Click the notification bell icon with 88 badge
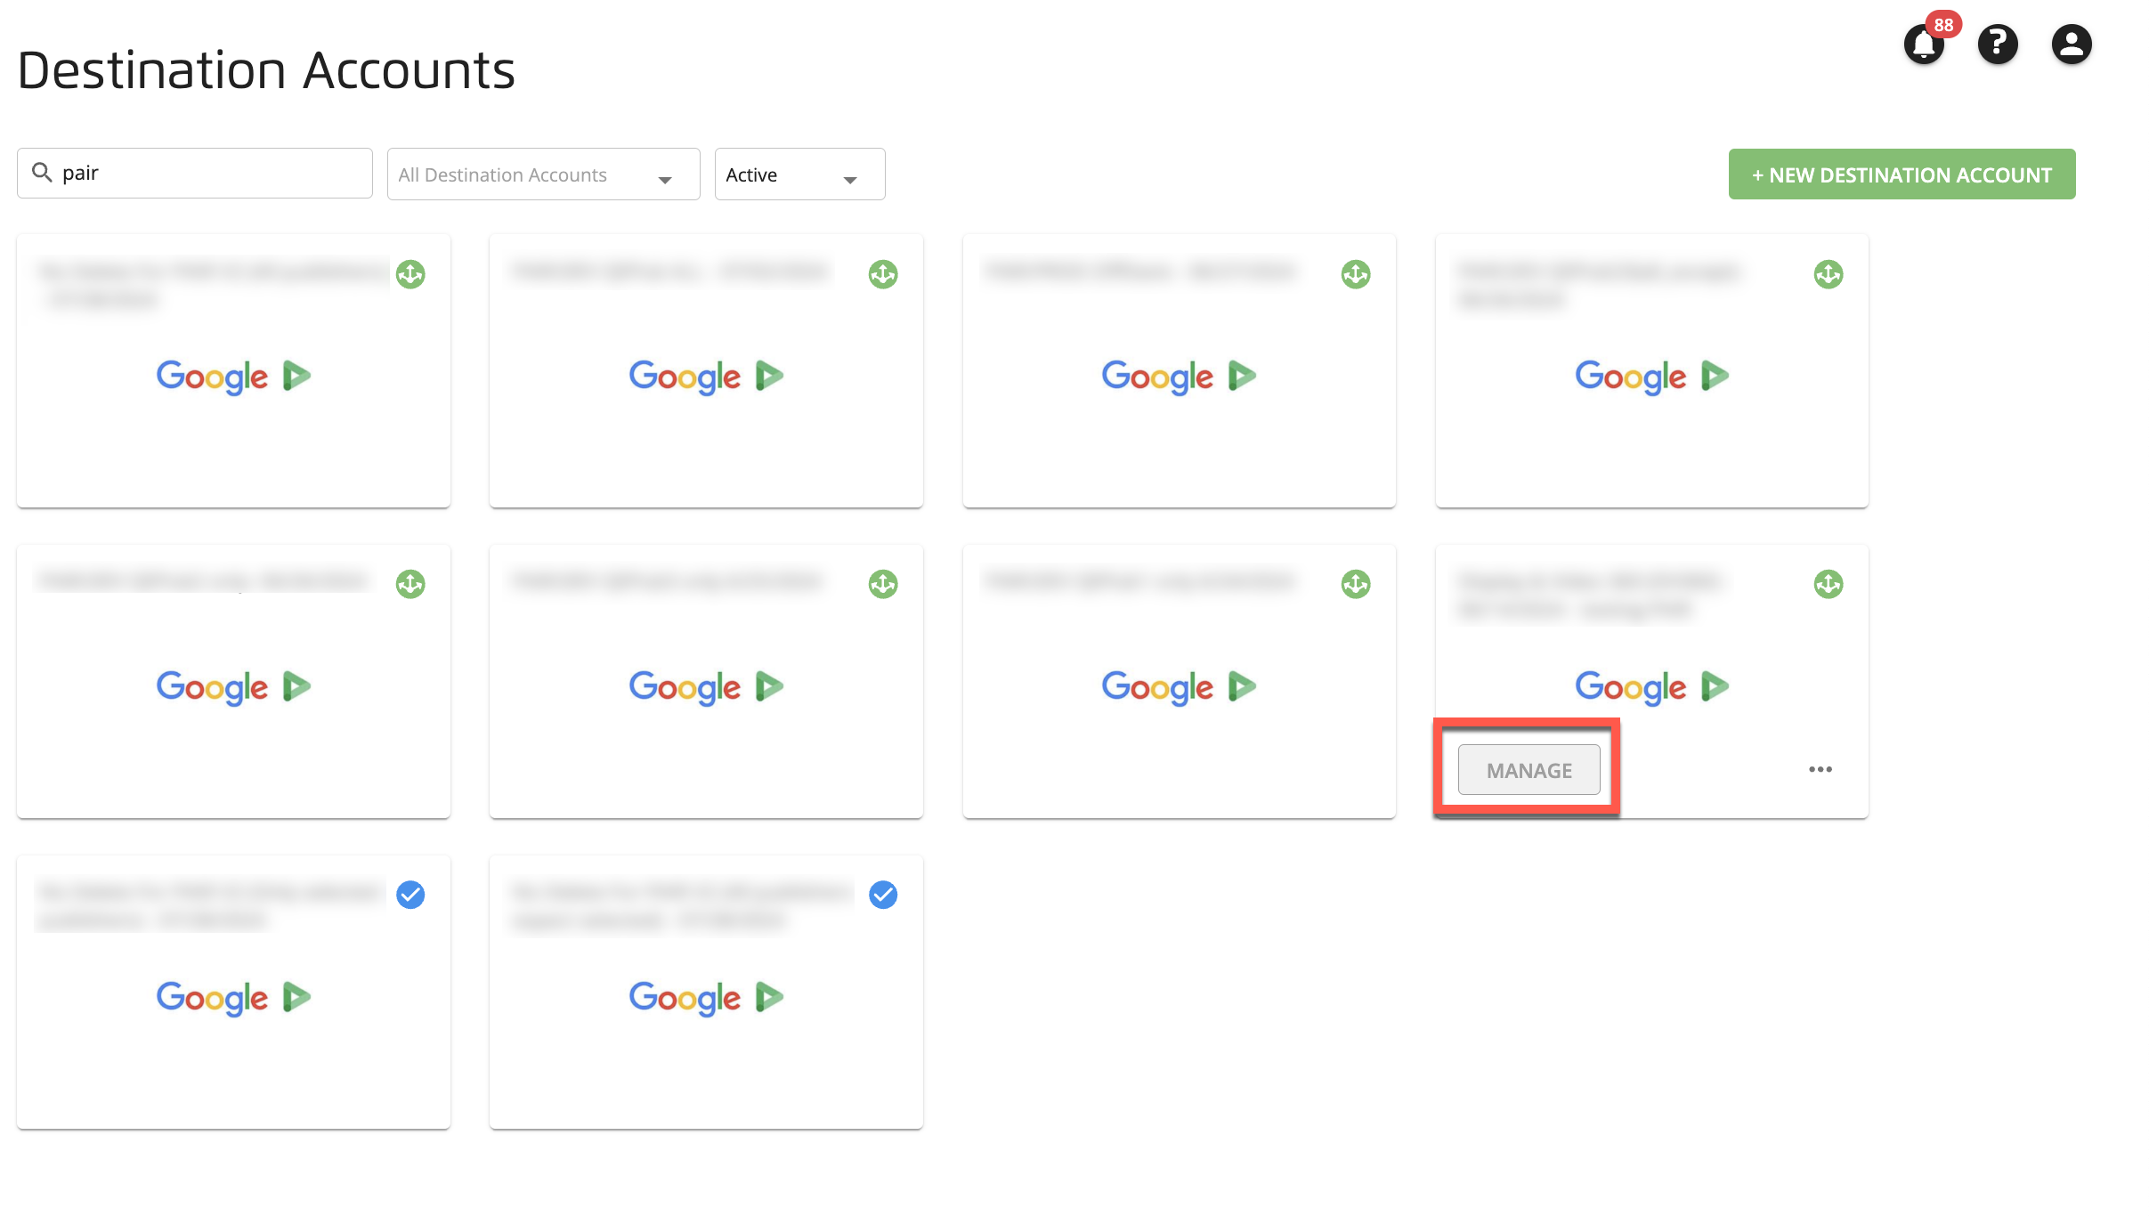Screen dimensions: 2149x1216 point(1923,45)
